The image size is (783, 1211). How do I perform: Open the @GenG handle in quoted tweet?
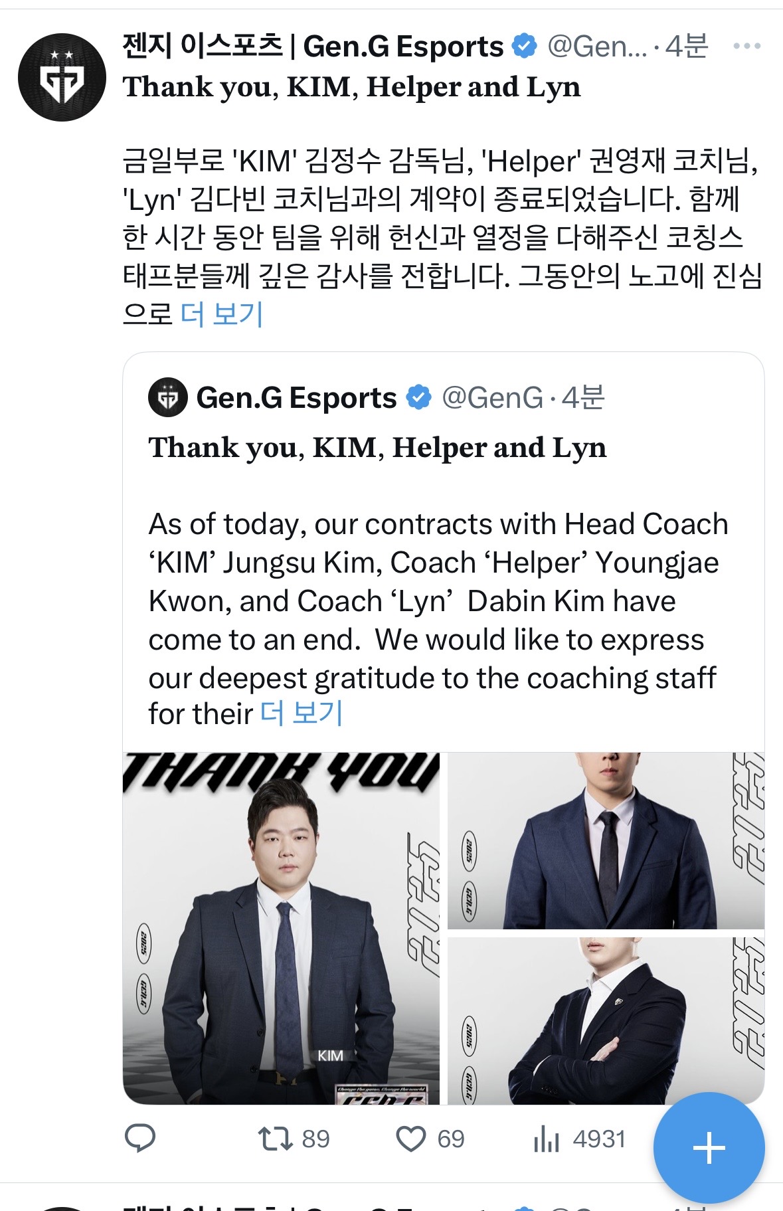click(x=492, y=397)
